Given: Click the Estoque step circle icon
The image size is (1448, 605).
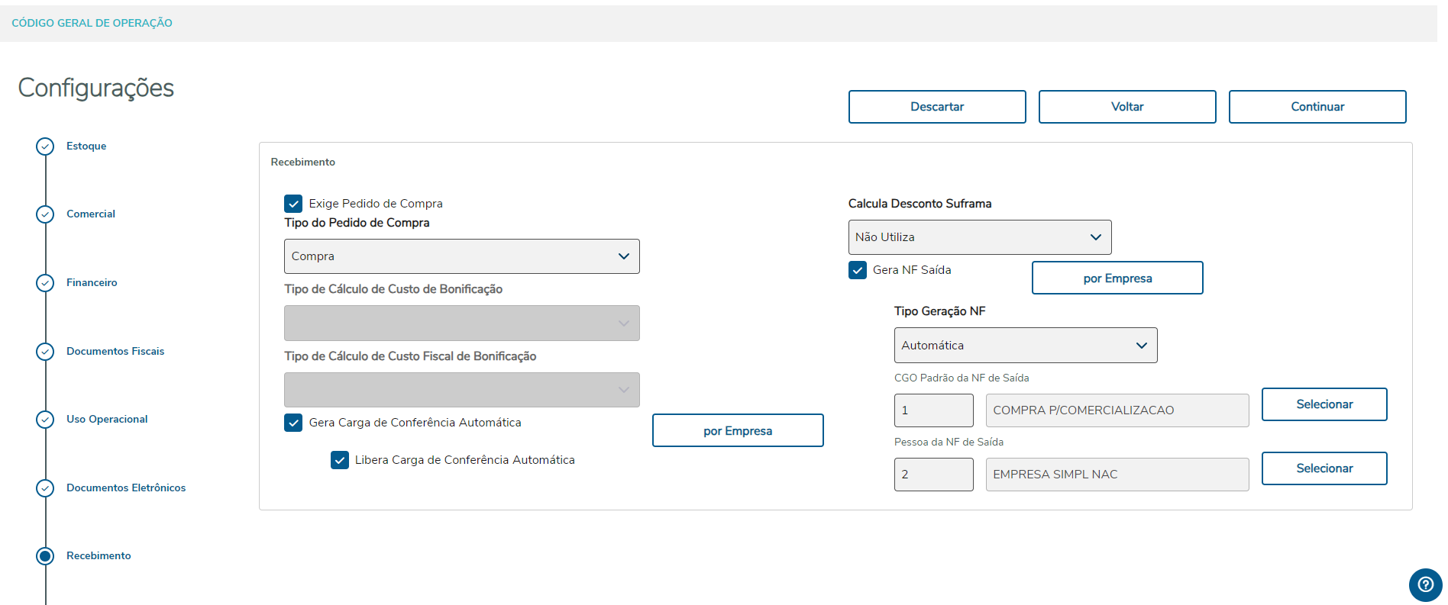Looking at the screenshot, I should click(45, 146).
